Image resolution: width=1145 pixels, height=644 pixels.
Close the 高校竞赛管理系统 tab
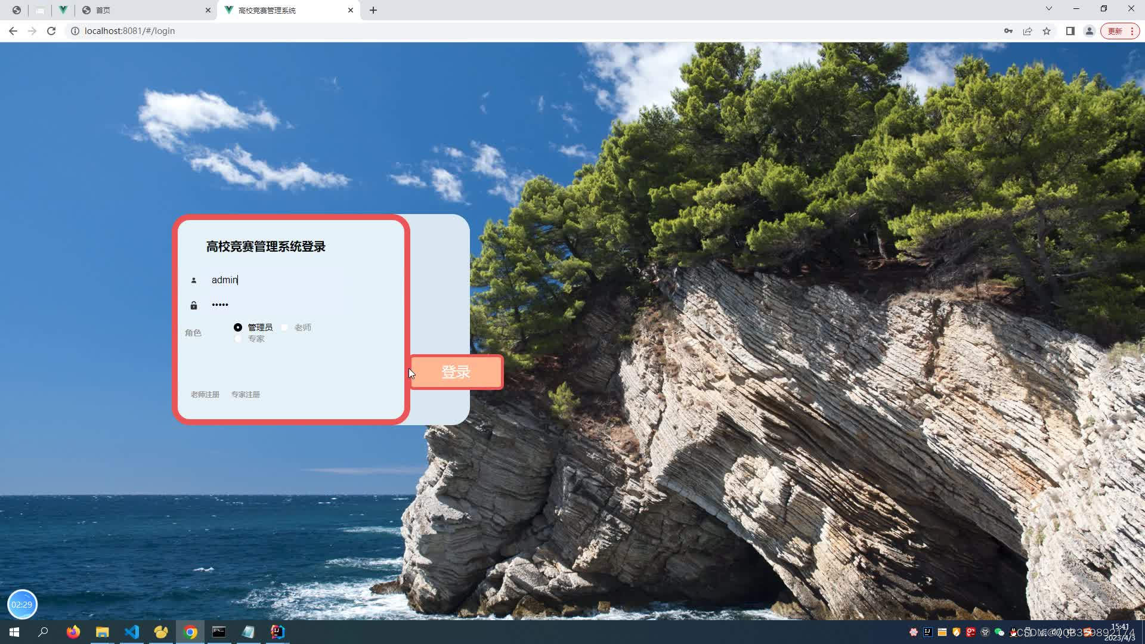(x=351, y=10)
